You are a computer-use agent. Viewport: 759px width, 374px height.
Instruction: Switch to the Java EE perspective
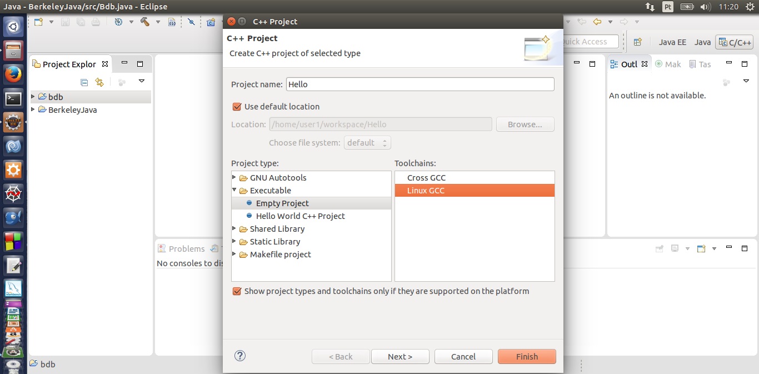tap(672, 42)
